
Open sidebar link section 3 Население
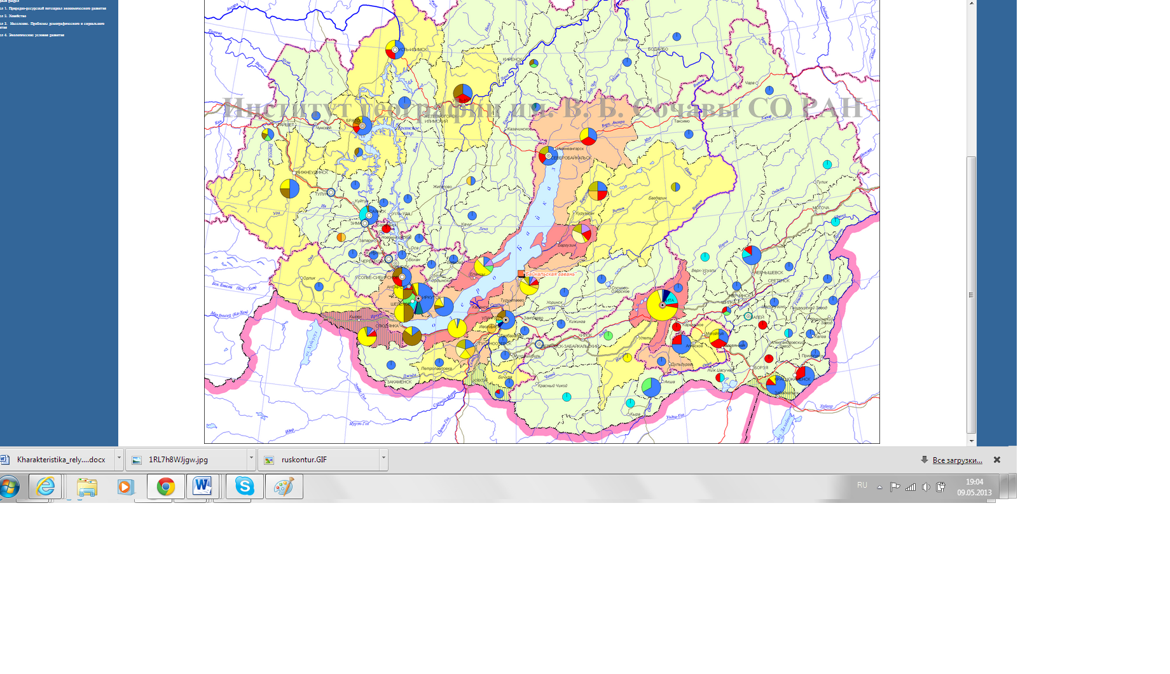tap(53, 25)
